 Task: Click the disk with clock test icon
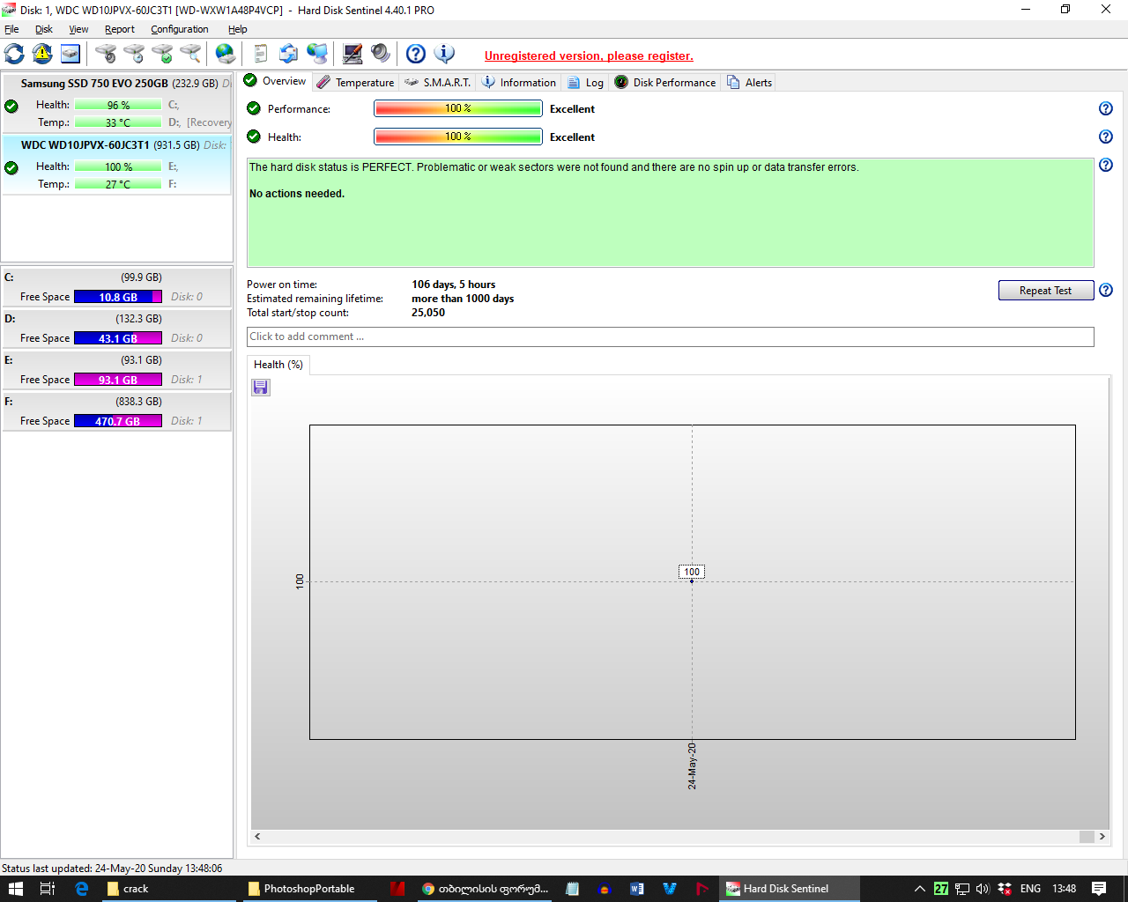pyautogui.click(x=134, y=54)
